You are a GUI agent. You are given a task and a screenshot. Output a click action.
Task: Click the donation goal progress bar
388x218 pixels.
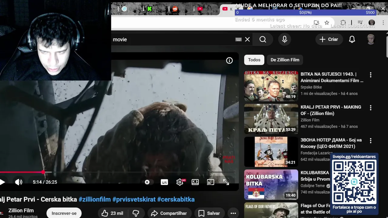coord(305,12)
